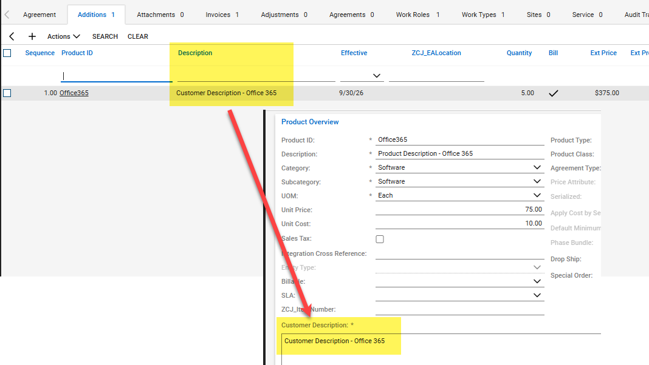Viewport: 649px width, 365px height.
Task: Click the Unit Cost field
Action: [459, 223]
